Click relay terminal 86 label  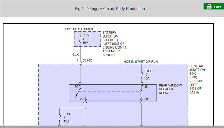click(146, 99)
